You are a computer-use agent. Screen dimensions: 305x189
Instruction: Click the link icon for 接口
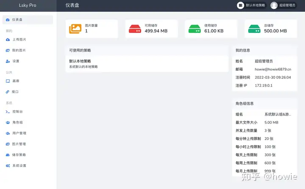(7, 92)
